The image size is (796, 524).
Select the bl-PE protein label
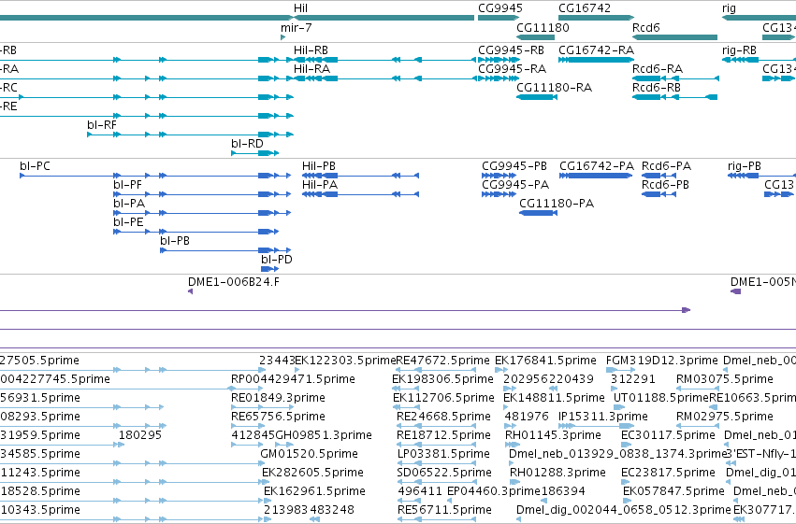point(128,222)
